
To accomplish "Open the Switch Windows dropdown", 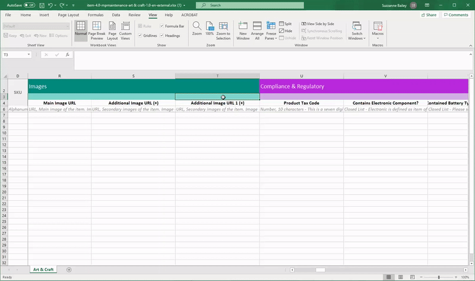I will coord(357,31).
